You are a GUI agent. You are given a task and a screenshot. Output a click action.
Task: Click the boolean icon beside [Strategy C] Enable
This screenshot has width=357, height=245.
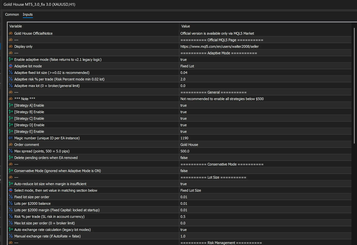pos(11,119)
